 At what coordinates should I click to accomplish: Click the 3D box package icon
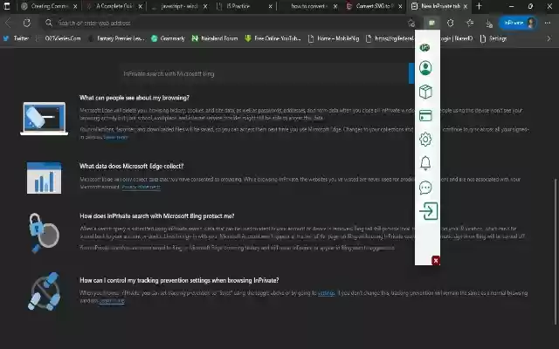425,92
